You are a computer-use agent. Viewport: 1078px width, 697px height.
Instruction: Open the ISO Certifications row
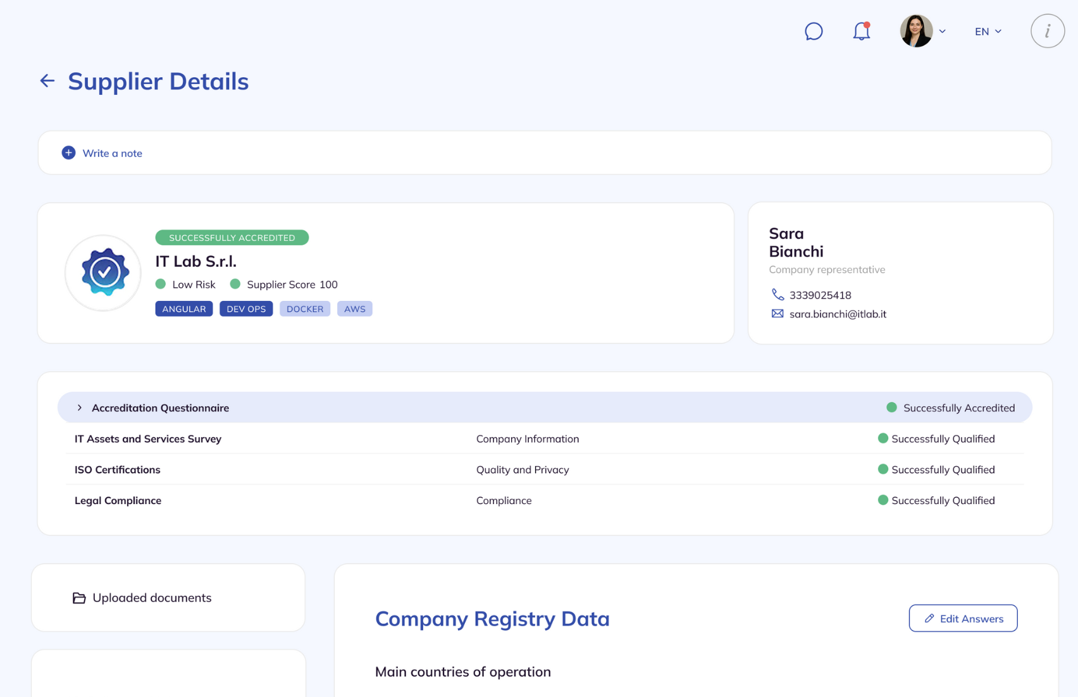[x=118, y=470]
